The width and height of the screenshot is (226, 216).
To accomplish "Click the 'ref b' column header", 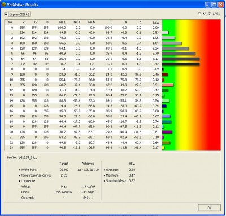I will [x=92, y=22].
